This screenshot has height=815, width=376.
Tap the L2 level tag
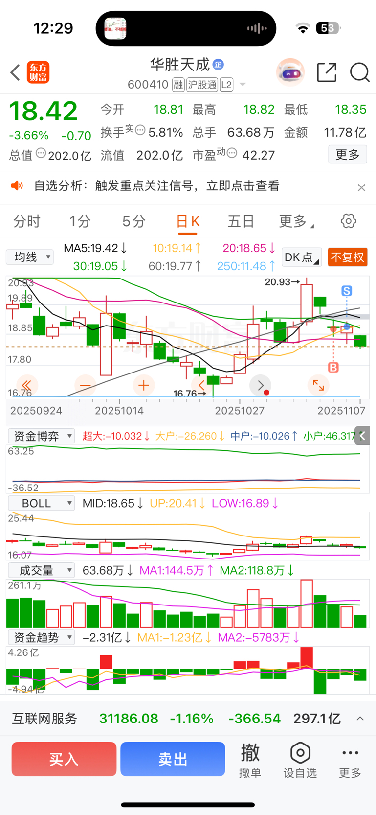pos(226,85)
